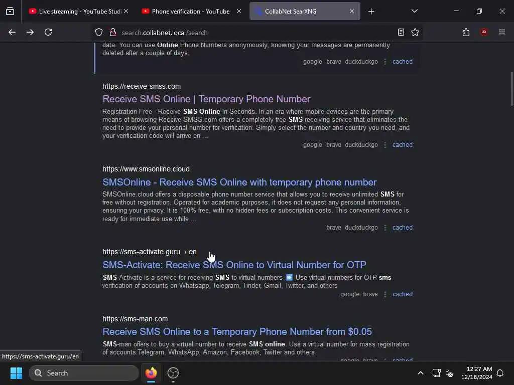This screenshot has width=514, height=385.
Task: Click google engine label under SMS-Activate result
Action: click(x=349, y=294)
